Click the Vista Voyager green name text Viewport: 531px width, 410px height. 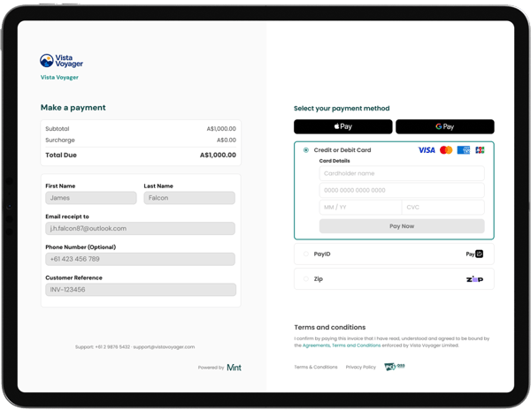point(59,78)
